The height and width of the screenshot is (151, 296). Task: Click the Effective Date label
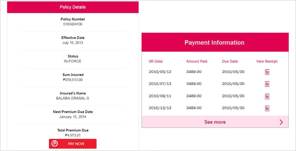pyautogui.click(x=73, y=38)
